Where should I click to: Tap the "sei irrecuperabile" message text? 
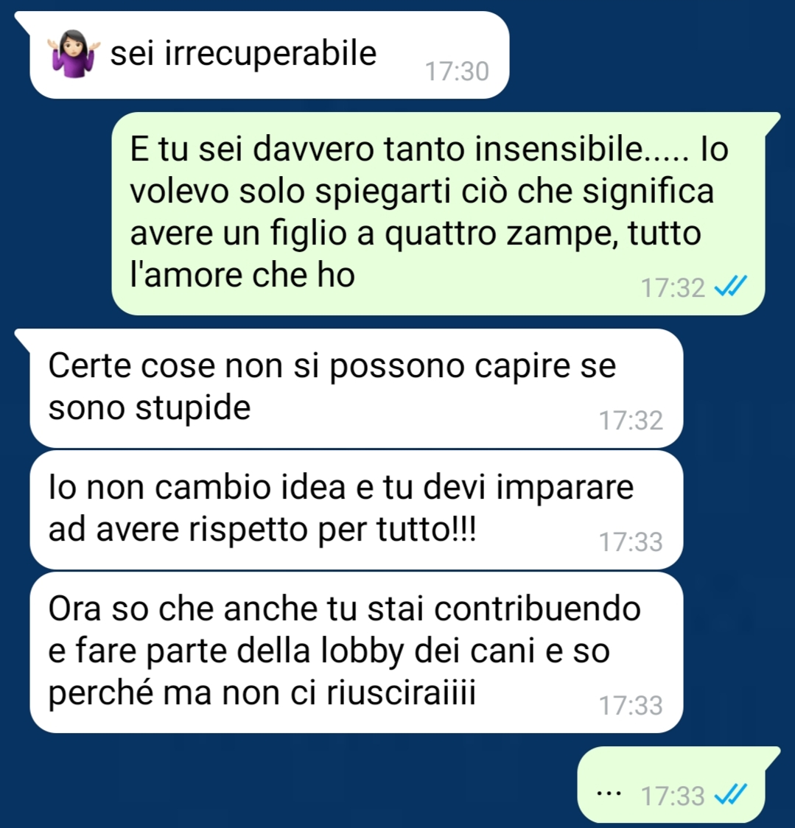(243, 54)
